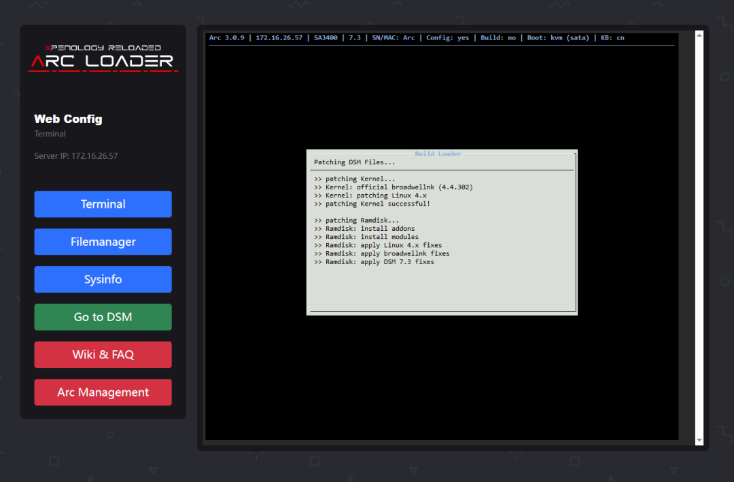The image size is (734, 482).
Task: Click 'Arc 3.0.9' in status line
Action: coord(226,38)
